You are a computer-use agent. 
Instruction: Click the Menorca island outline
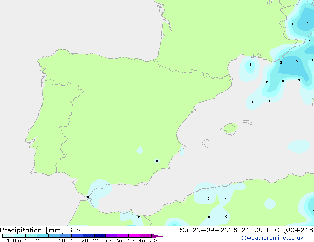[x=247, y=122]
